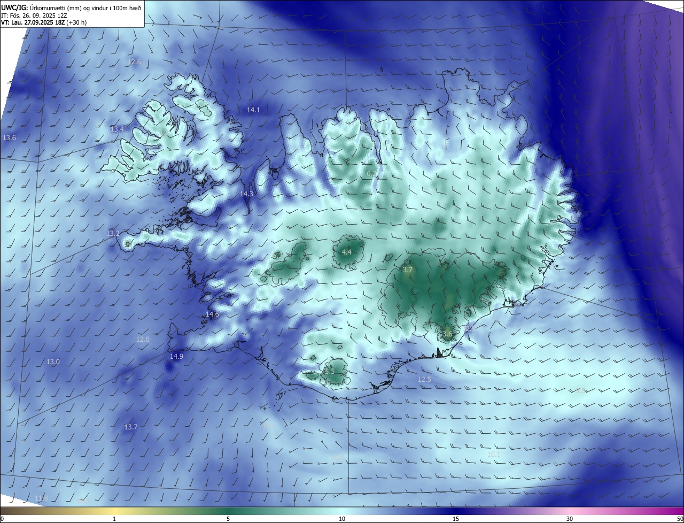Click the colorbar tick label 10

point(342,519)
